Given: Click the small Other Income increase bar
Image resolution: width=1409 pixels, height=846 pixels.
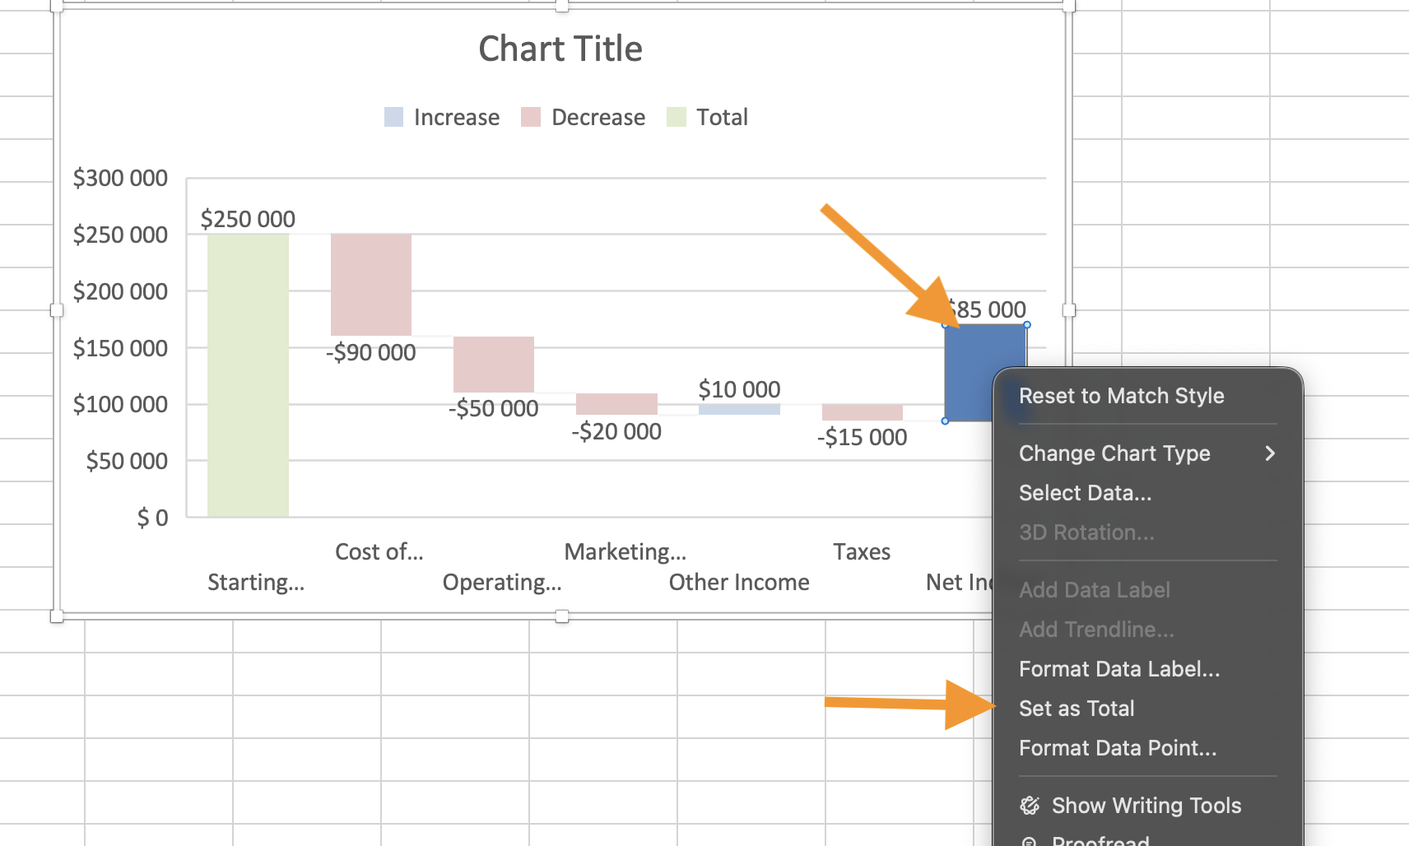Looking at the screenshot, I should pyautogui.click(x=739, y=409).
